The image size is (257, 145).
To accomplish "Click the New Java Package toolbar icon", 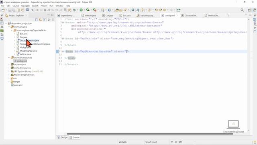I will tap(103, 10).
